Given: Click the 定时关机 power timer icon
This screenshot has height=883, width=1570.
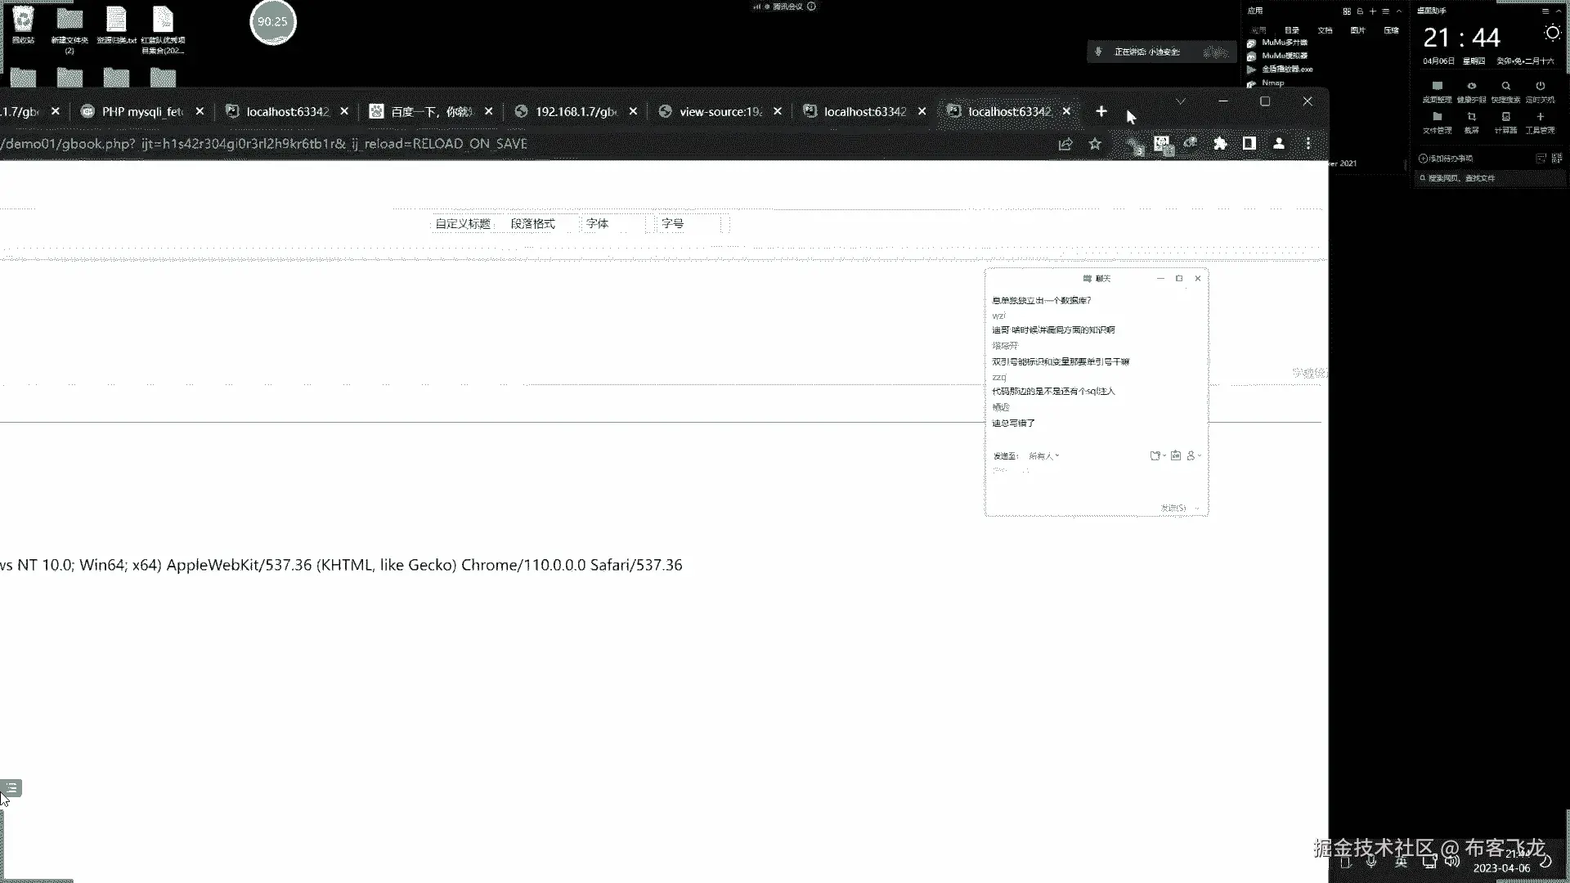Looking at the screenshot, I should [x=1540, y=90].
